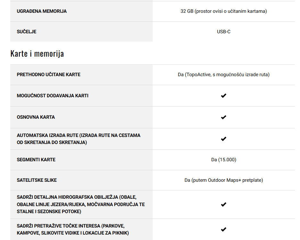Click Mogućnost dodavanja karti label
300x240 pixels.
point(53,96)
